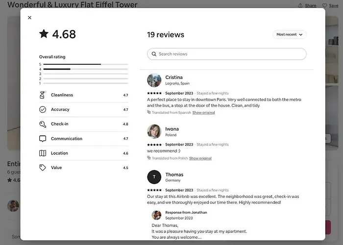Image resolution: width=343 pixels, height=245 pixels.
Task: Show original Spanish text of Cristina's review
Action: point(203,113)
